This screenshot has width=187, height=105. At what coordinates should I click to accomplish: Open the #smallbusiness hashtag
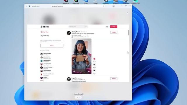tap(90, 34)
